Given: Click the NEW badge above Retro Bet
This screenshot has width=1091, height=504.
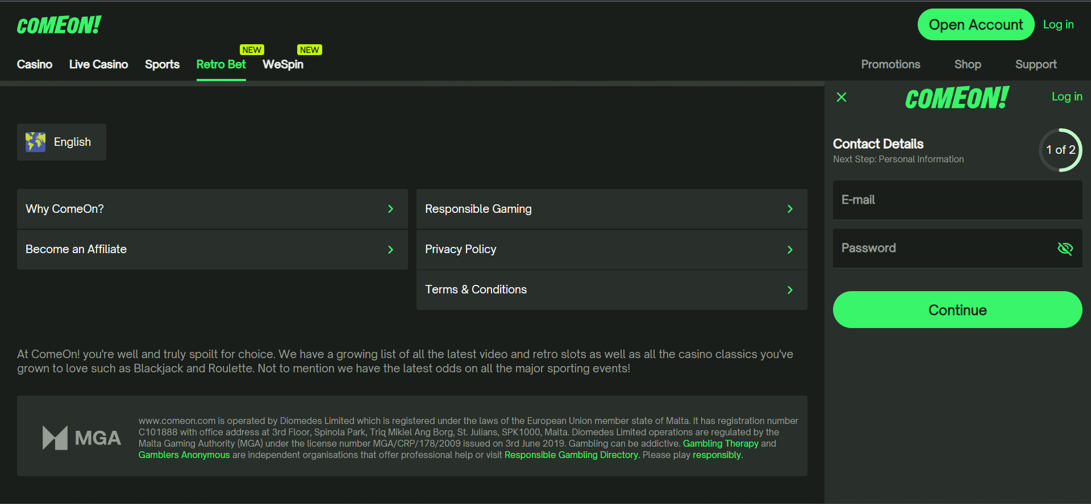Looking at the screenshot, I should tap(252, 50).
